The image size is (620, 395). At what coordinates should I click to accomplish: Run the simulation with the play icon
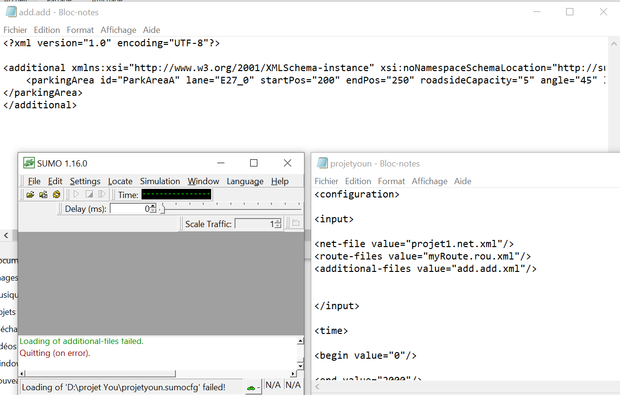(x=76, y=194)
